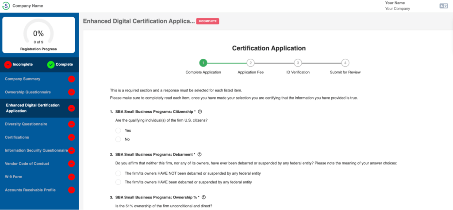The height and width of the screenshot is (210, 453).
Task: Click red status icon next to W-9 Form
Action: click(x=71, y=177)
